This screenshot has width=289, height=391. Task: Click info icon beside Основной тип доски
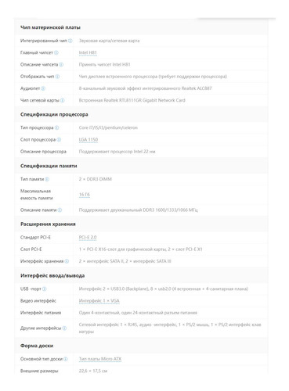click(66, 359)
